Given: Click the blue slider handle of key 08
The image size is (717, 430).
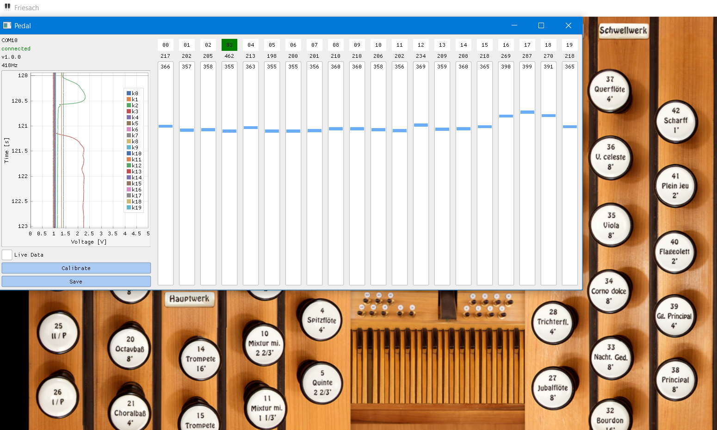Looking at the screenshot, I should tap(336, 129).
